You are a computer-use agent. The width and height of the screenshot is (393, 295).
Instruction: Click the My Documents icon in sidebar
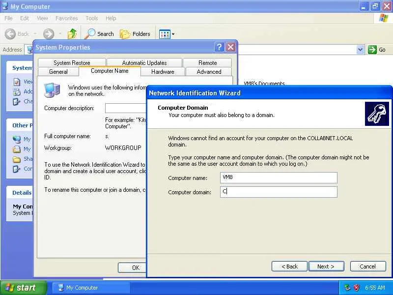coord(17,149)
